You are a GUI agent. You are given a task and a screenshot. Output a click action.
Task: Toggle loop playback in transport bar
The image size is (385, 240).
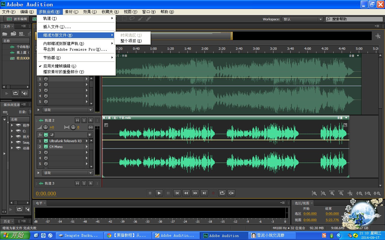[222, 193]
